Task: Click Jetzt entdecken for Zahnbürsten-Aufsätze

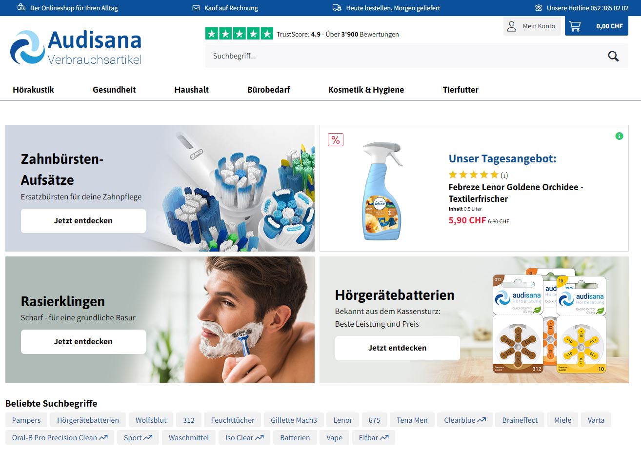Action: point(83,221)
